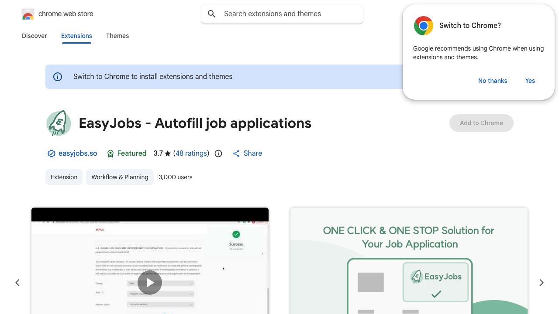Viewport: 559px width, 314px height.
Task: Open the Extensions tab
Action: (76, 36)
